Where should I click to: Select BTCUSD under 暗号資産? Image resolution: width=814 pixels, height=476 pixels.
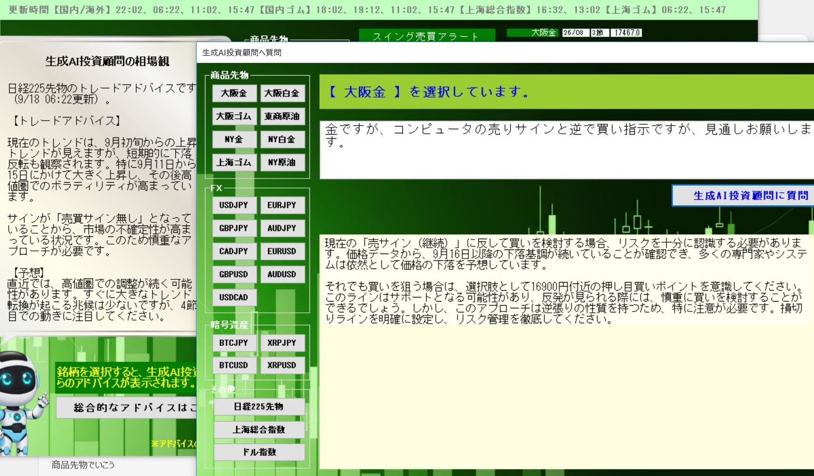[234, 365]
